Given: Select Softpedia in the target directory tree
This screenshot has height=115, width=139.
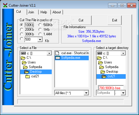Looking at the screenshot, I should (x=111, y=67).
